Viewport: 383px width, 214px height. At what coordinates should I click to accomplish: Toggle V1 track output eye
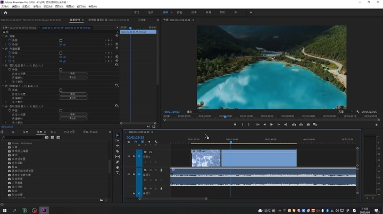(x=151, y=152)
